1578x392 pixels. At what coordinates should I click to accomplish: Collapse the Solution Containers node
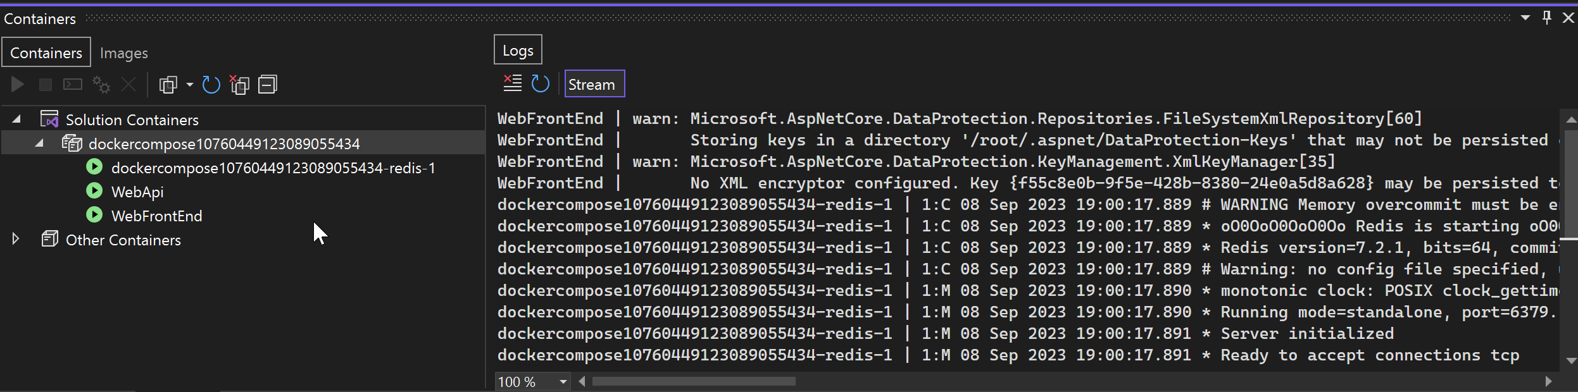point(16,119)
